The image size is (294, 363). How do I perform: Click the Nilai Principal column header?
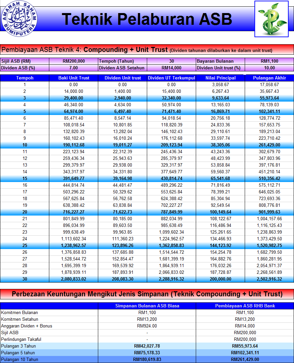(x=220, y=78)
